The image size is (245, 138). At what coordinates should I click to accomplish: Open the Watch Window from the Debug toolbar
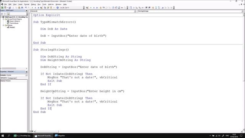pos(119,8)
